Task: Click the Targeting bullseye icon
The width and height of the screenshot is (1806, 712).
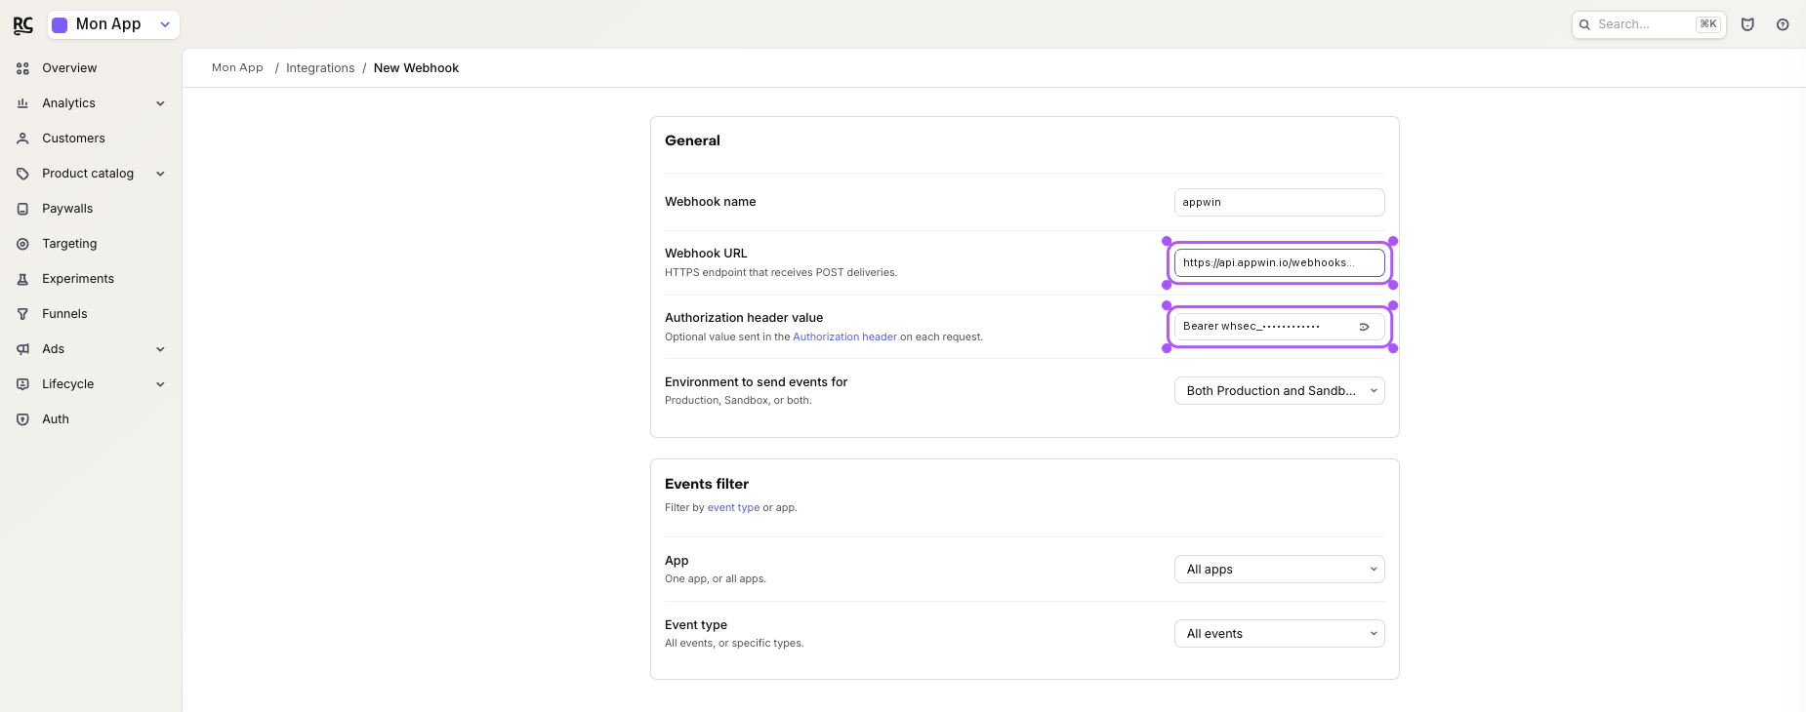Action: click(22, 244)
